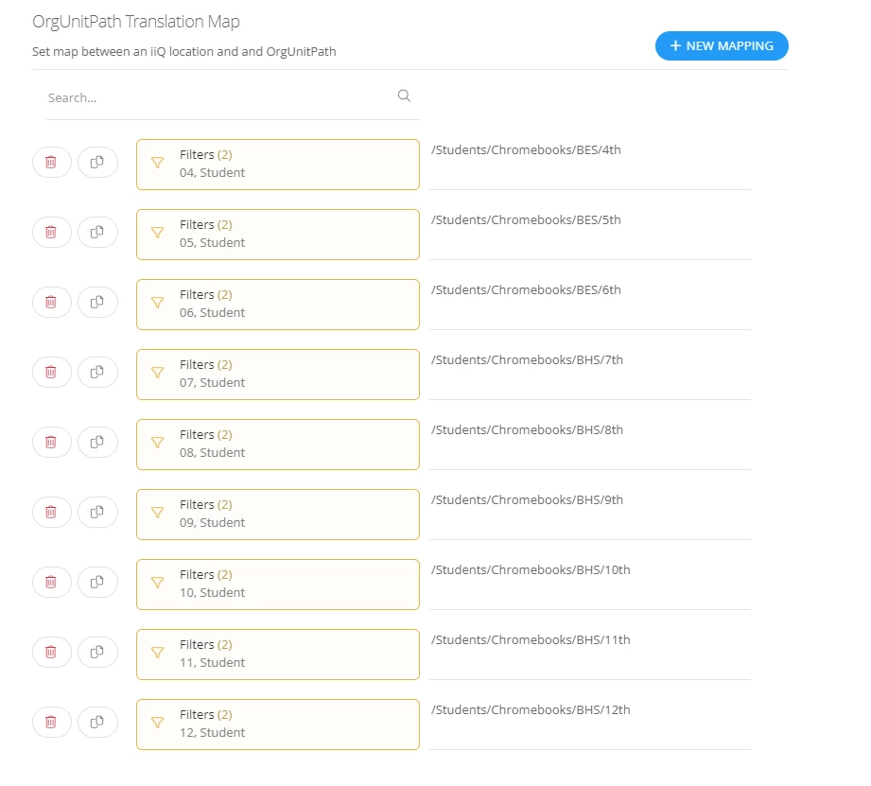Open filters for 04, Student

[278, 165]
